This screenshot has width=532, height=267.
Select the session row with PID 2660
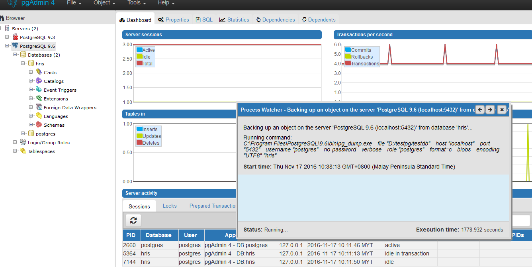[327, 245]
